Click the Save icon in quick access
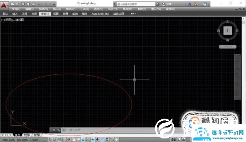 [x=23, y=4]
